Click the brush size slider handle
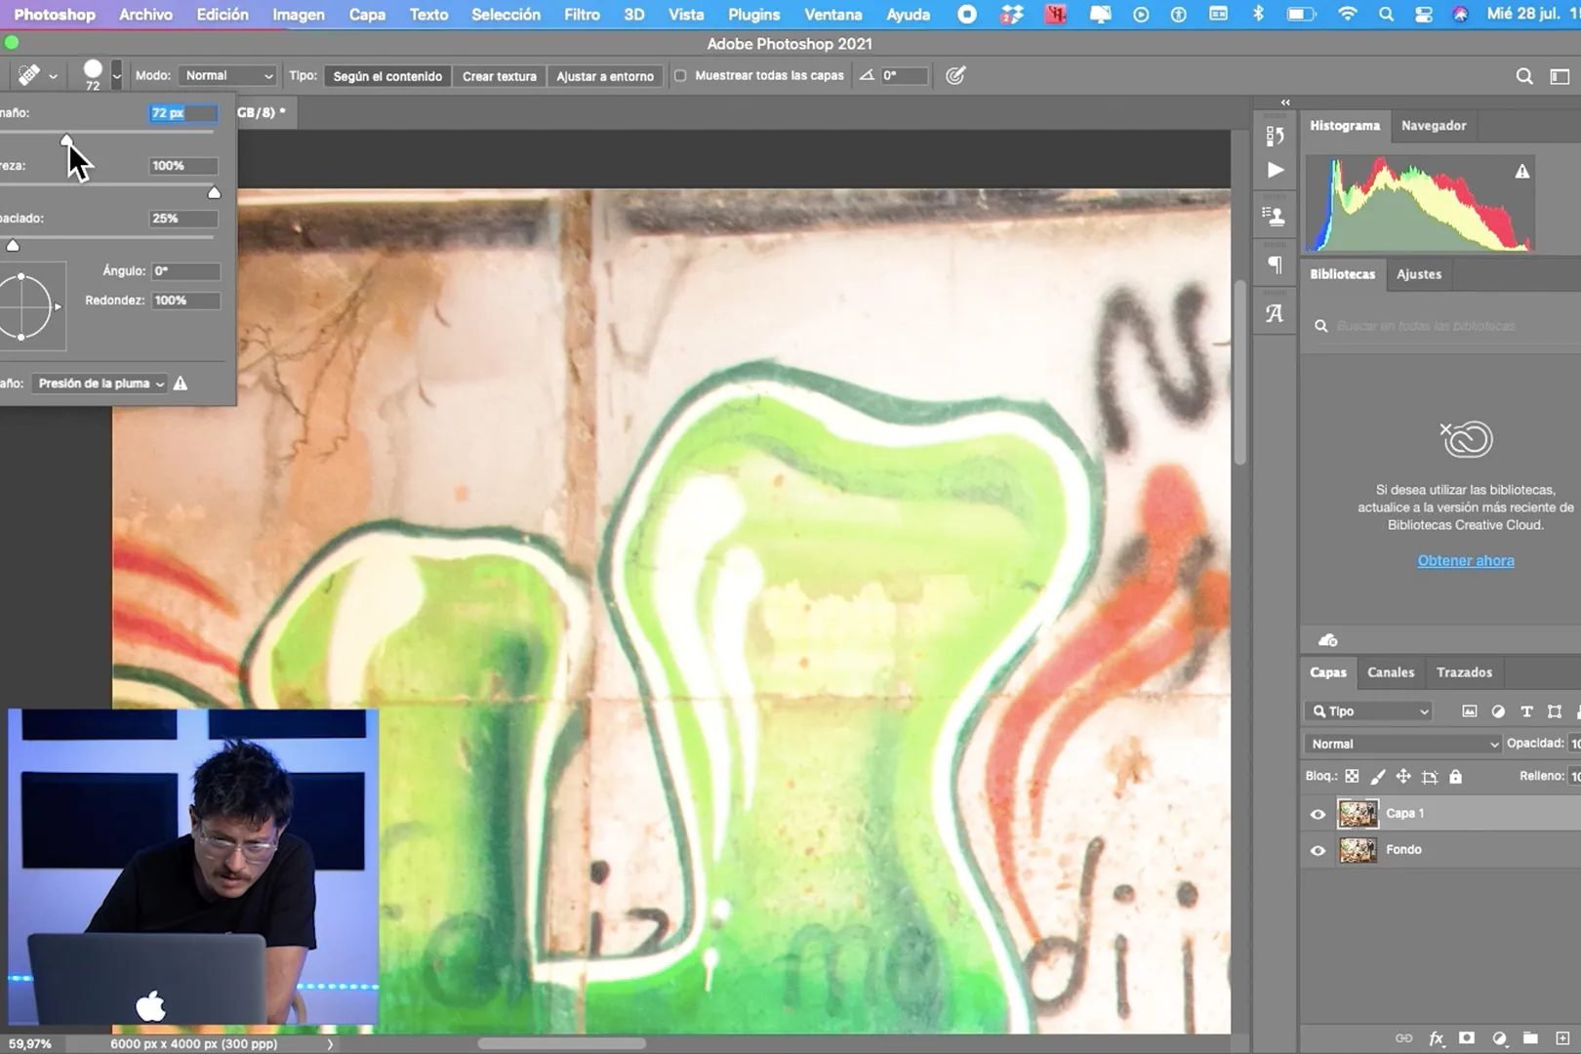Screen dimensions: 1581x1054 pyautogui.click(x=66, y=142)
